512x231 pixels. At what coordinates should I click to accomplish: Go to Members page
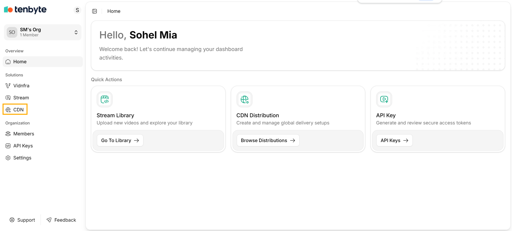(x=43, y=134)
